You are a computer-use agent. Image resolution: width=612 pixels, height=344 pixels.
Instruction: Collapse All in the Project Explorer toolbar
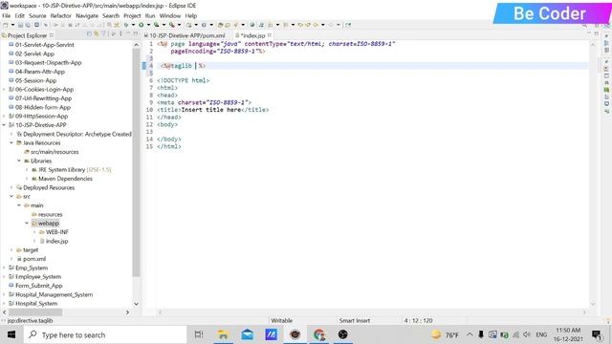coord(89,34)
